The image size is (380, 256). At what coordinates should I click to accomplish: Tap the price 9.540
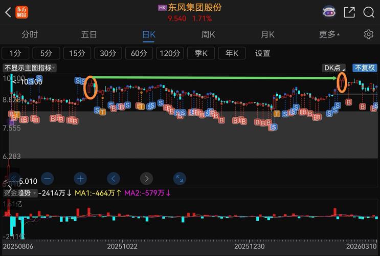[x=177, y=18]
